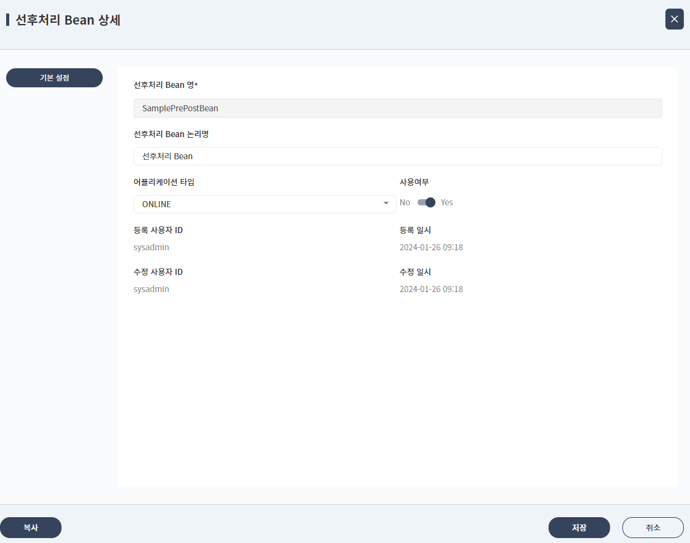Click inside the 선후처리 Bean 논리명 field

[x=397, y=156]
